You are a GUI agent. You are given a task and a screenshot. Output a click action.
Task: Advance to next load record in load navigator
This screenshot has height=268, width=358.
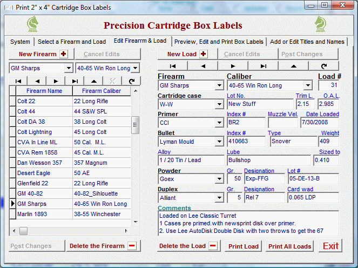233,66
